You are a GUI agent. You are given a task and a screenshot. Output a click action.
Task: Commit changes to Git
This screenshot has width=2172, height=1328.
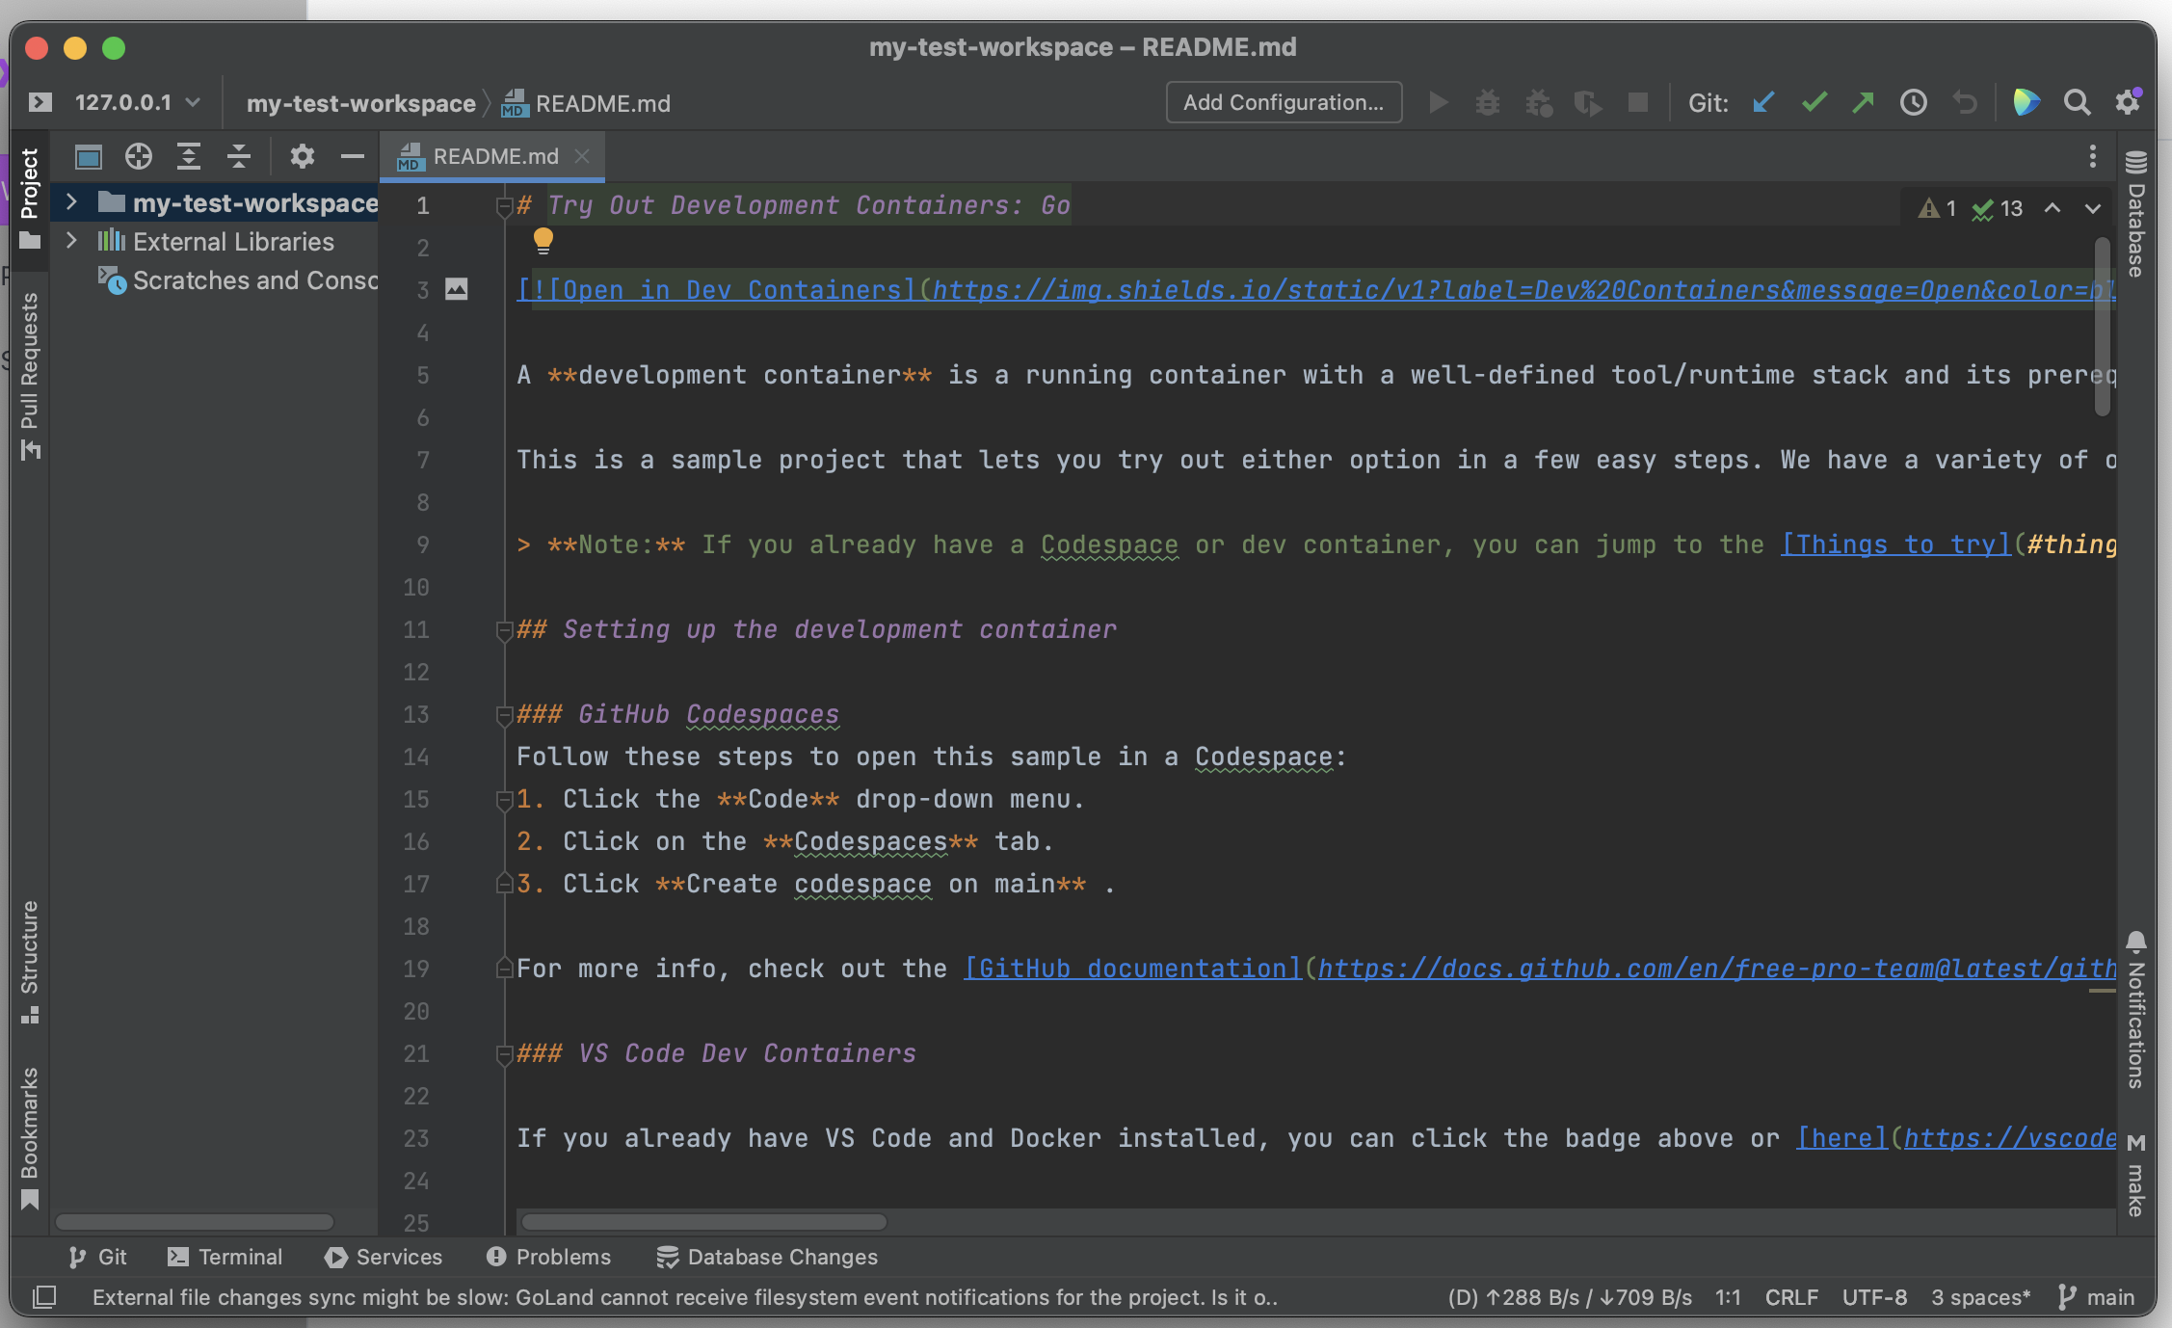(x=1814, y=102)
